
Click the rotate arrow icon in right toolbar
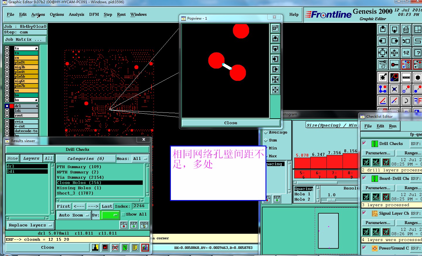coord(406,101)
